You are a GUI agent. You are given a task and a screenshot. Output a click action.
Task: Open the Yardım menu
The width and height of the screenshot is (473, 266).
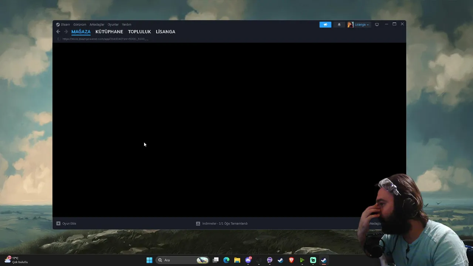(126, 24)
